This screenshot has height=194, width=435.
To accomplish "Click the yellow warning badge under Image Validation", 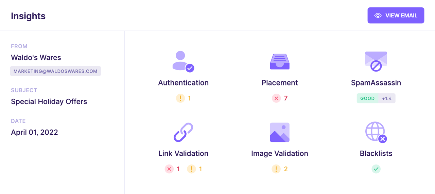I will (276, 169).
